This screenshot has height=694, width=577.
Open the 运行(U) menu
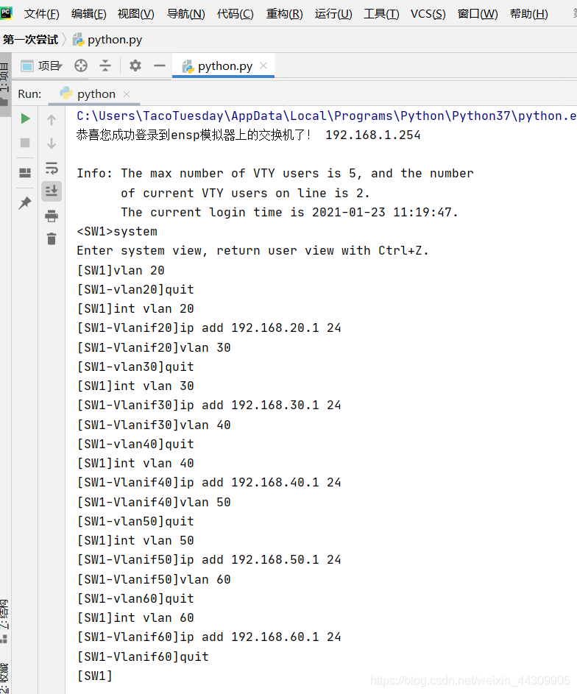click(333, 14)
